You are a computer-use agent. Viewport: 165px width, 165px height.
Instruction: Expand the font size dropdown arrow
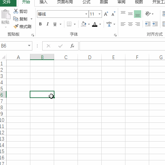[x=99, y=14]
